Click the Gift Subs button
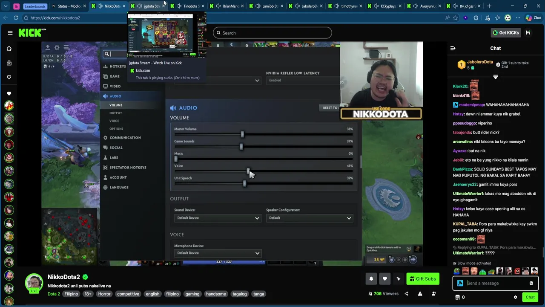545x307 pixels. coord(423,279)
